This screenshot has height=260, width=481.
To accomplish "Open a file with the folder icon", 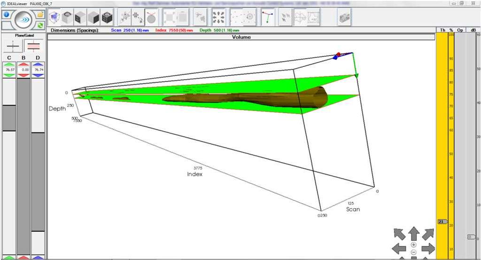I will pyautogui.click(x=40, y=15).
